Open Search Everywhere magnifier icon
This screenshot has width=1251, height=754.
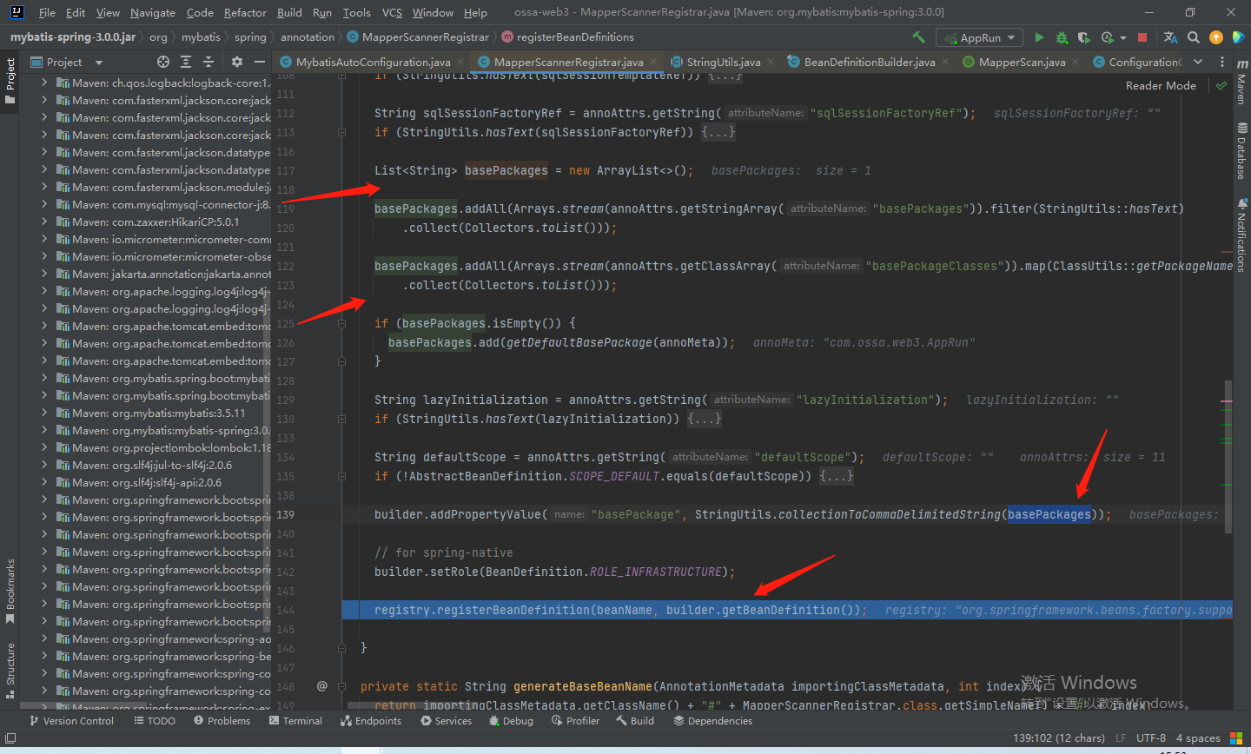coord(1194,37)
